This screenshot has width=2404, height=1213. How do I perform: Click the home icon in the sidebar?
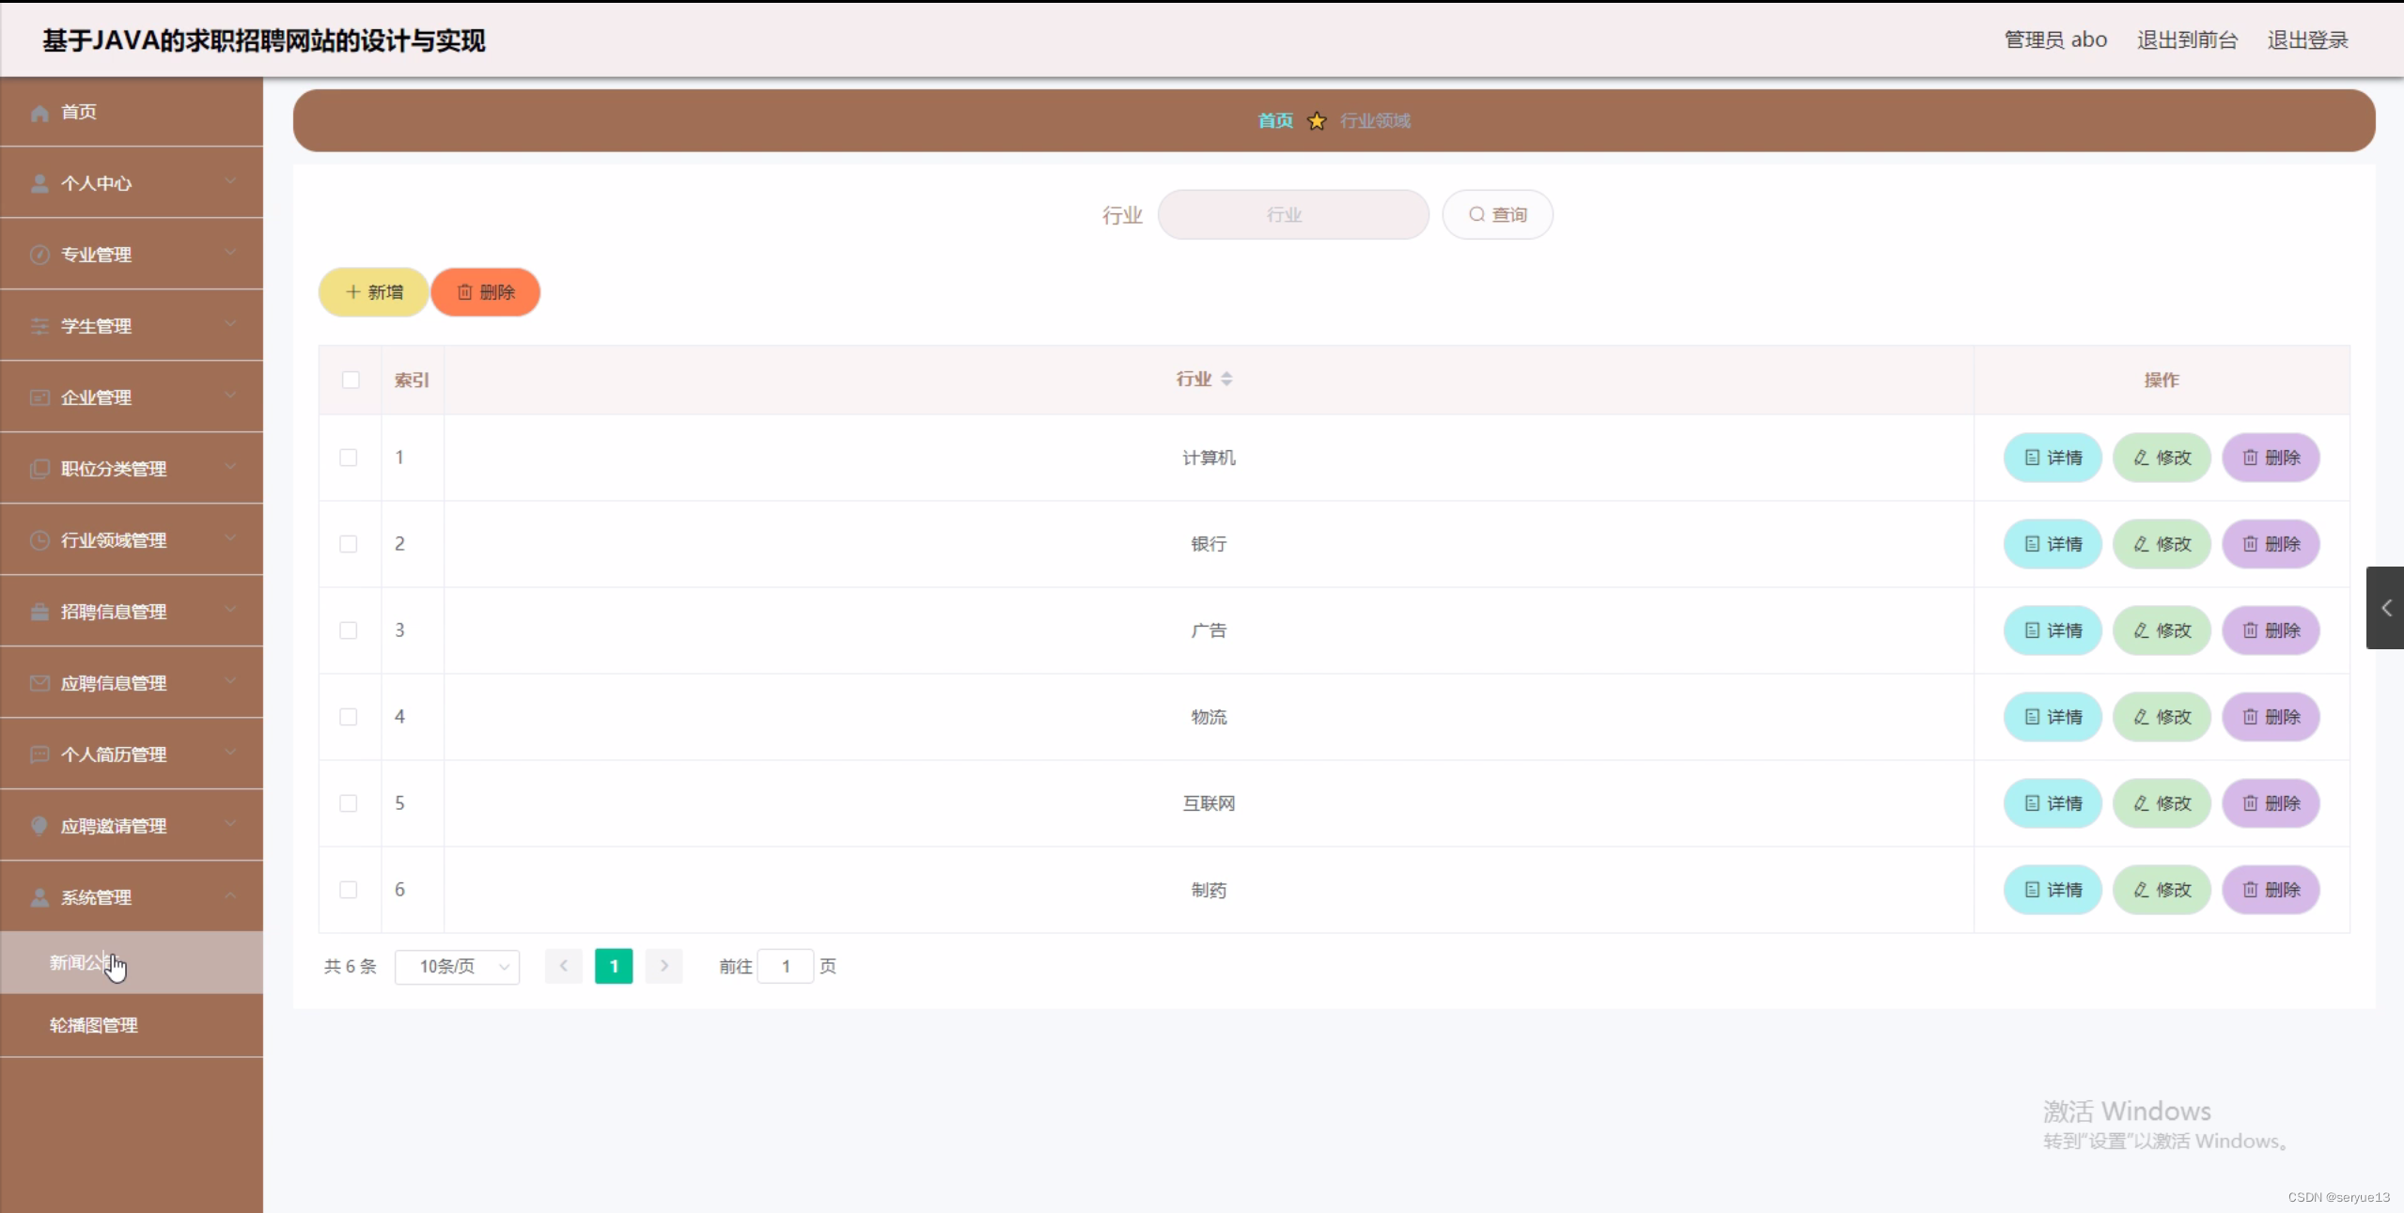(39, 113)
